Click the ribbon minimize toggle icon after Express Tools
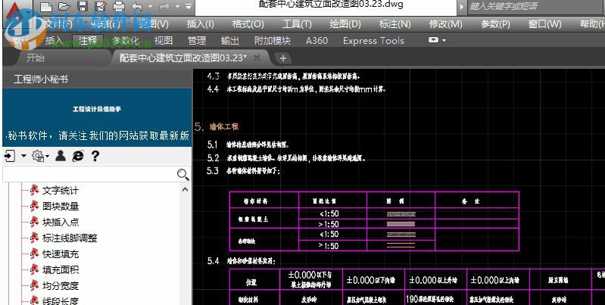 point(433,40)
